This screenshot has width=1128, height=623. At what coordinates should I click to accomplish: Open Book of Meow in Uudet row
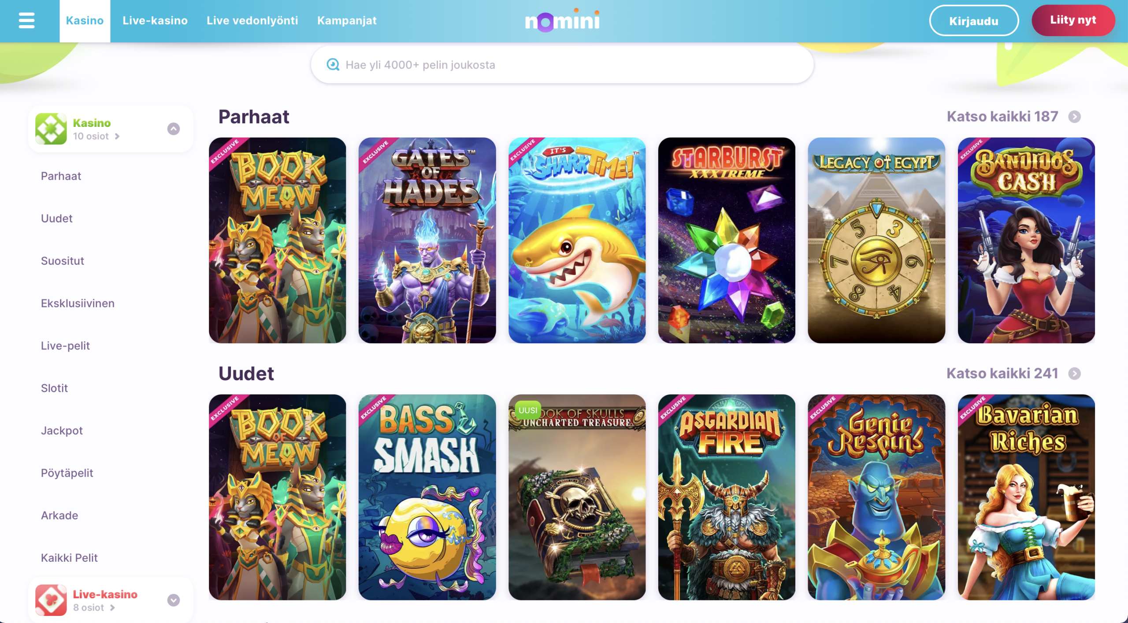(277, 497)
